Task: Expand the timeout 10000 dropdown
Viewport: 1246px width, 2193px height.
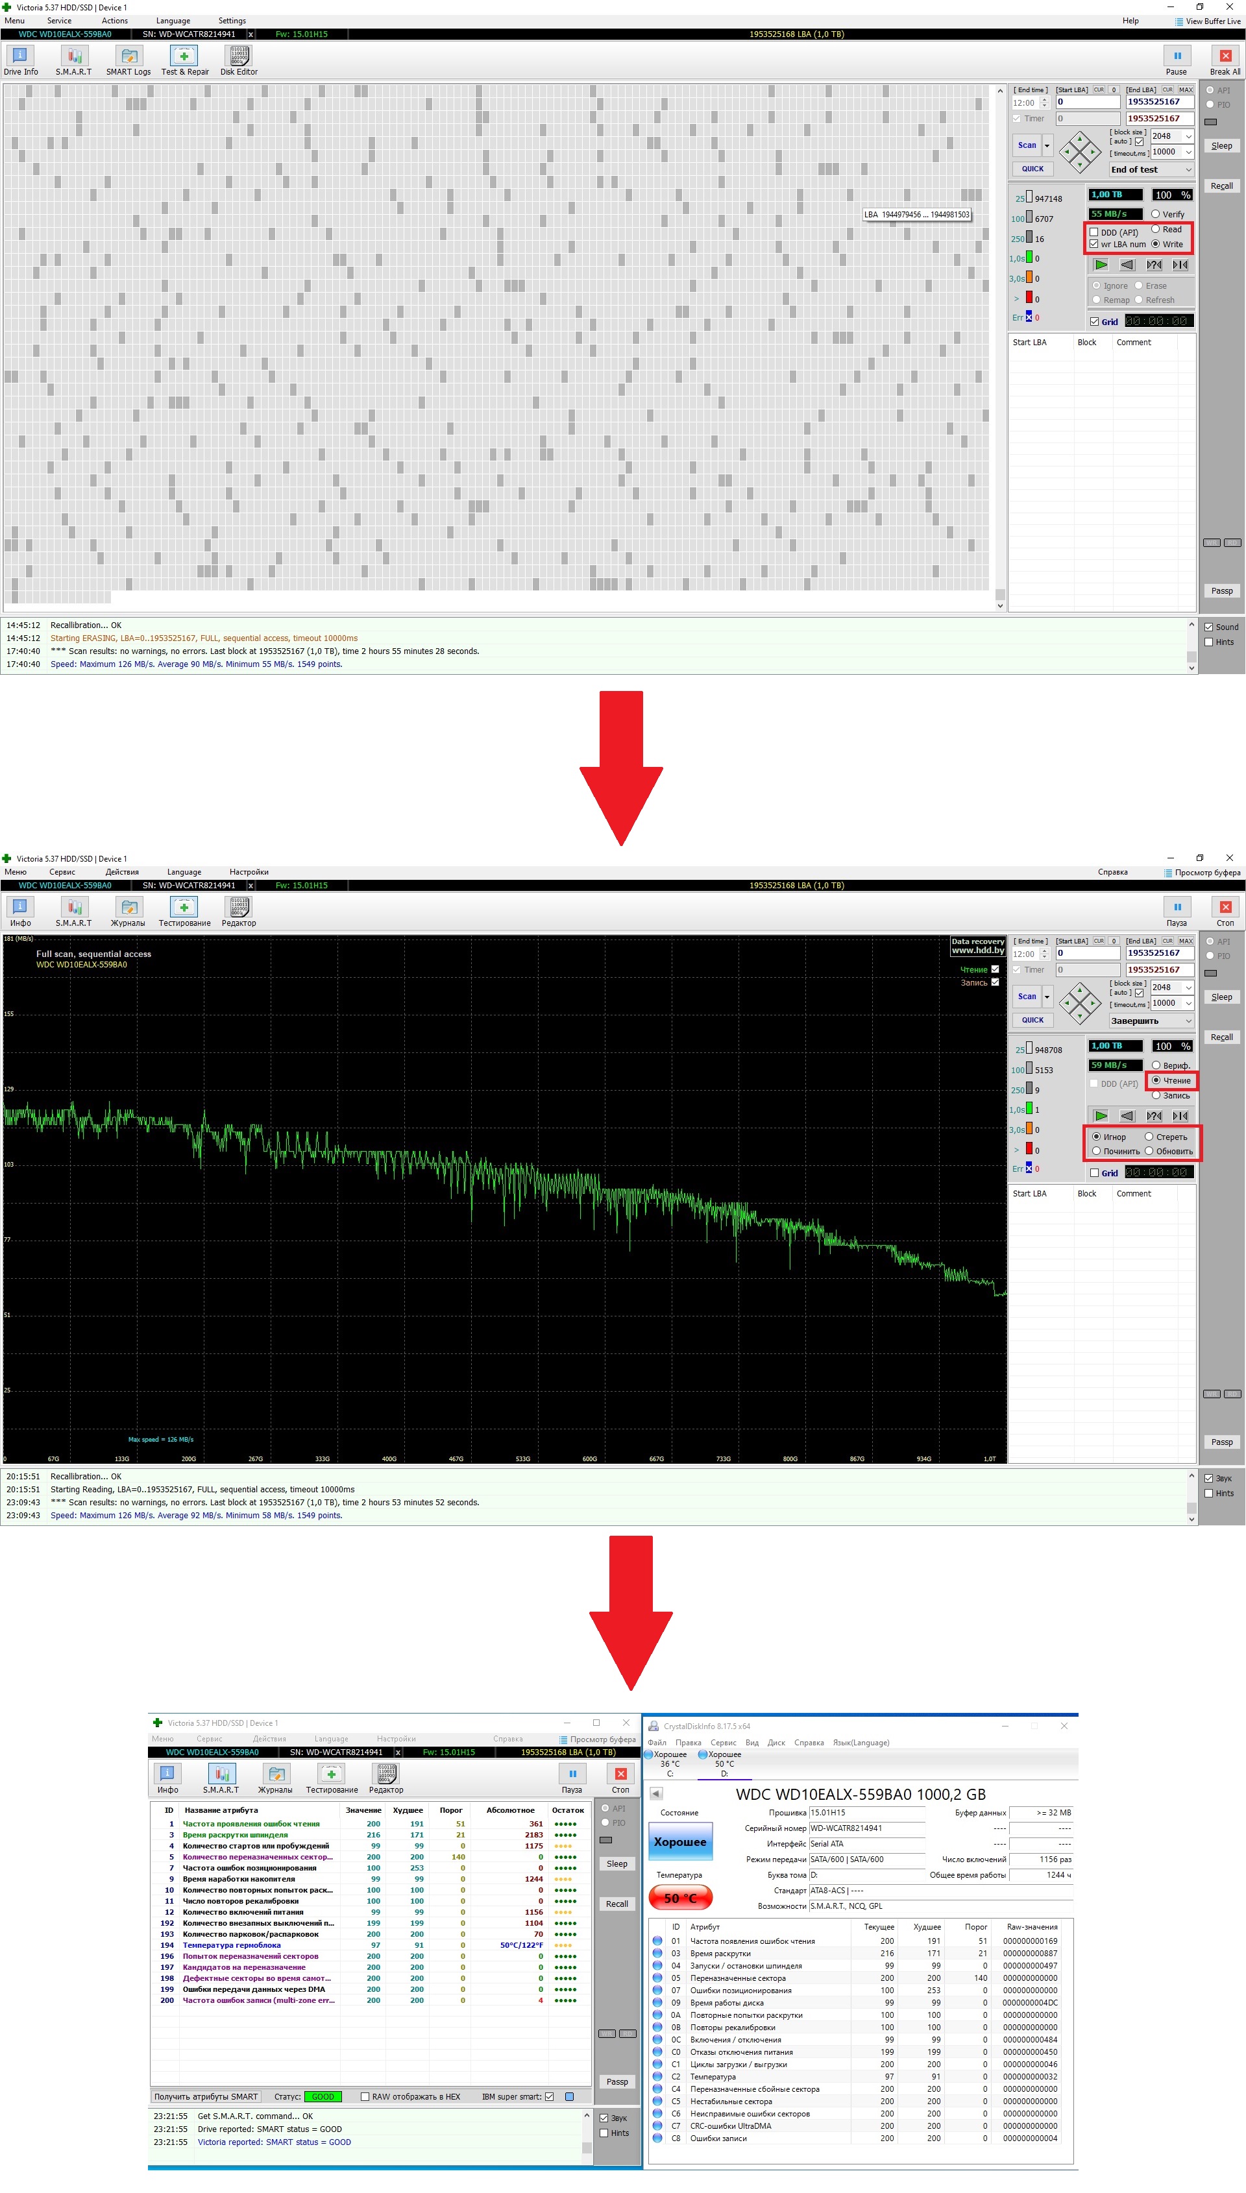Action: (x=1188, y=152)
